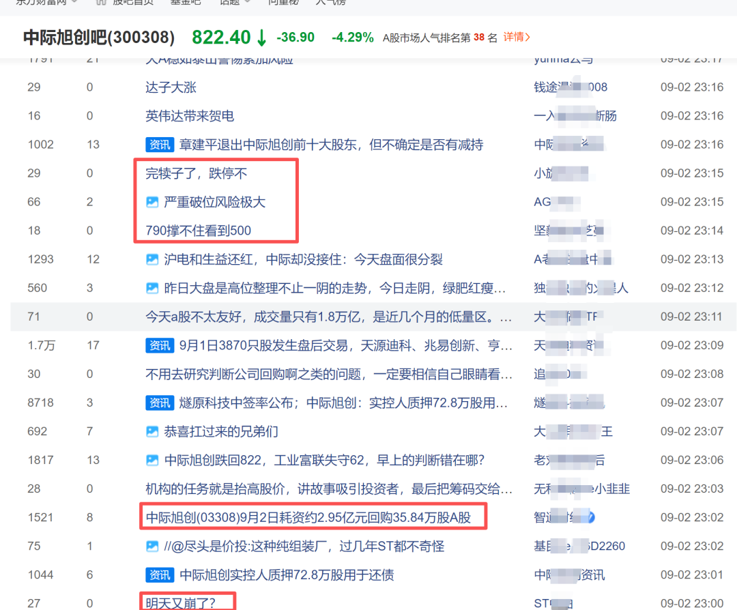This screenshot has height=610, width=737.
Task: Open post 完犊子了，跌停不
Action: pos(196,173)
